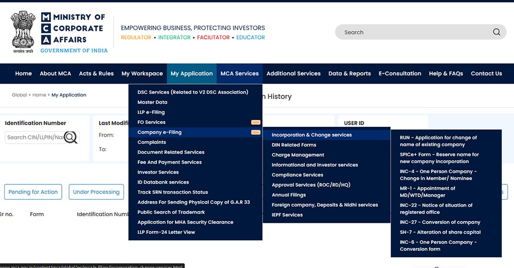Image resolution: width=514 pixels, height=268 pixels.
Task: Open the MCA Services menu
Action: [239, 73]
